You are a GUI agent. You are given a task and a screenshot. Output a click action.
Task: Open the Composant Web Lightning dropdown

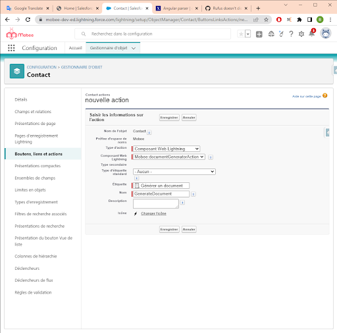click(x=169, y=157)
